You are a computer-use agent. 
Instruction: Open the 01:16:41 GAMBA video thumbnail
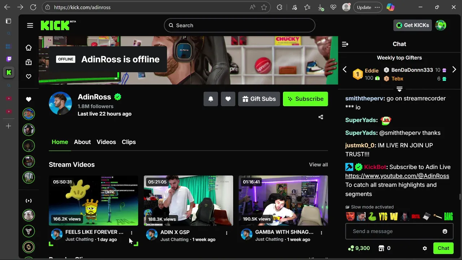click(283, 200)
